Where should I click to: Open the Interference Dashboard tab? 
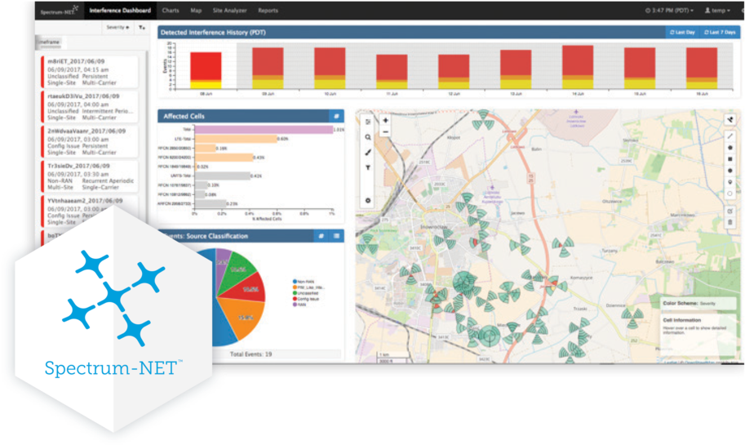click(120, 11)
